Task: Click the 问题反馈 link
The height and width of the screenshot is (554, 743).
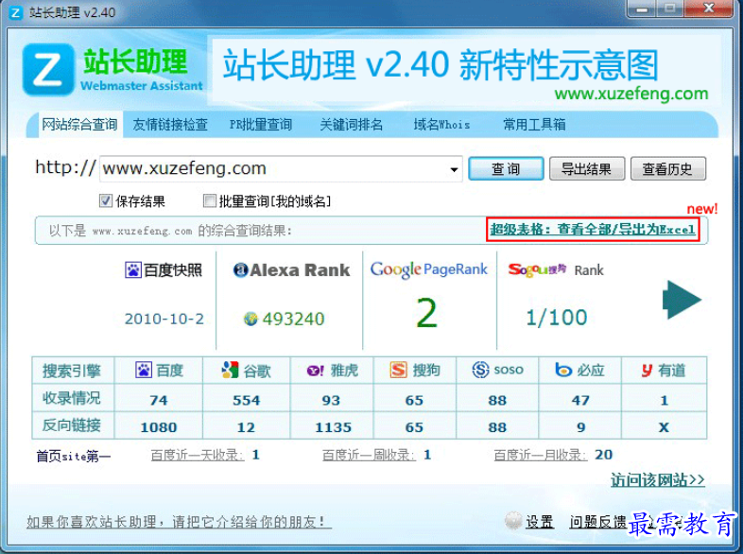Action: (x=598, y=522)
